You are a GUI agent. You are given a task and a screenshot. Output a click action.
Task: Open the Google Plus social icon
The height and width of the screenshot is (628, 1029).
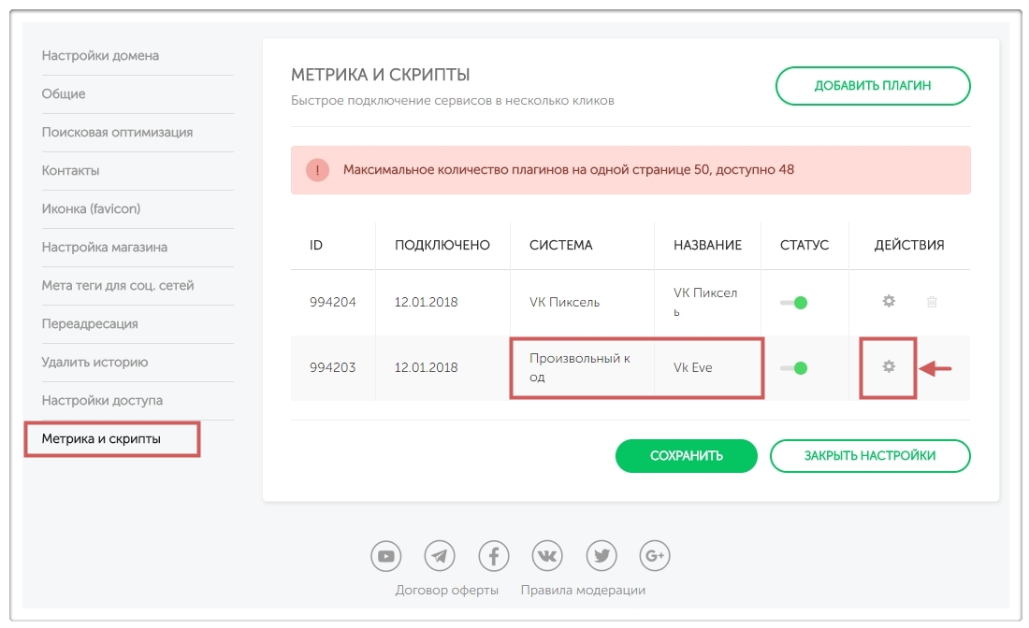[x=655, y=556]
